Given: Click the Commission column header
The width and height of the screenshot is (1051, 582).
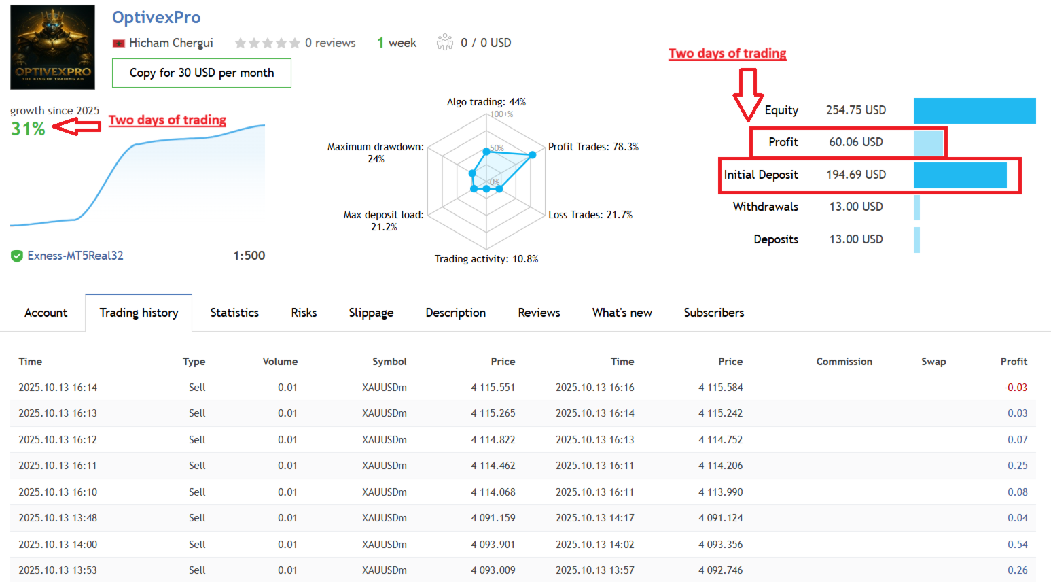Looking at the screenshot, I should coord(844,362).
